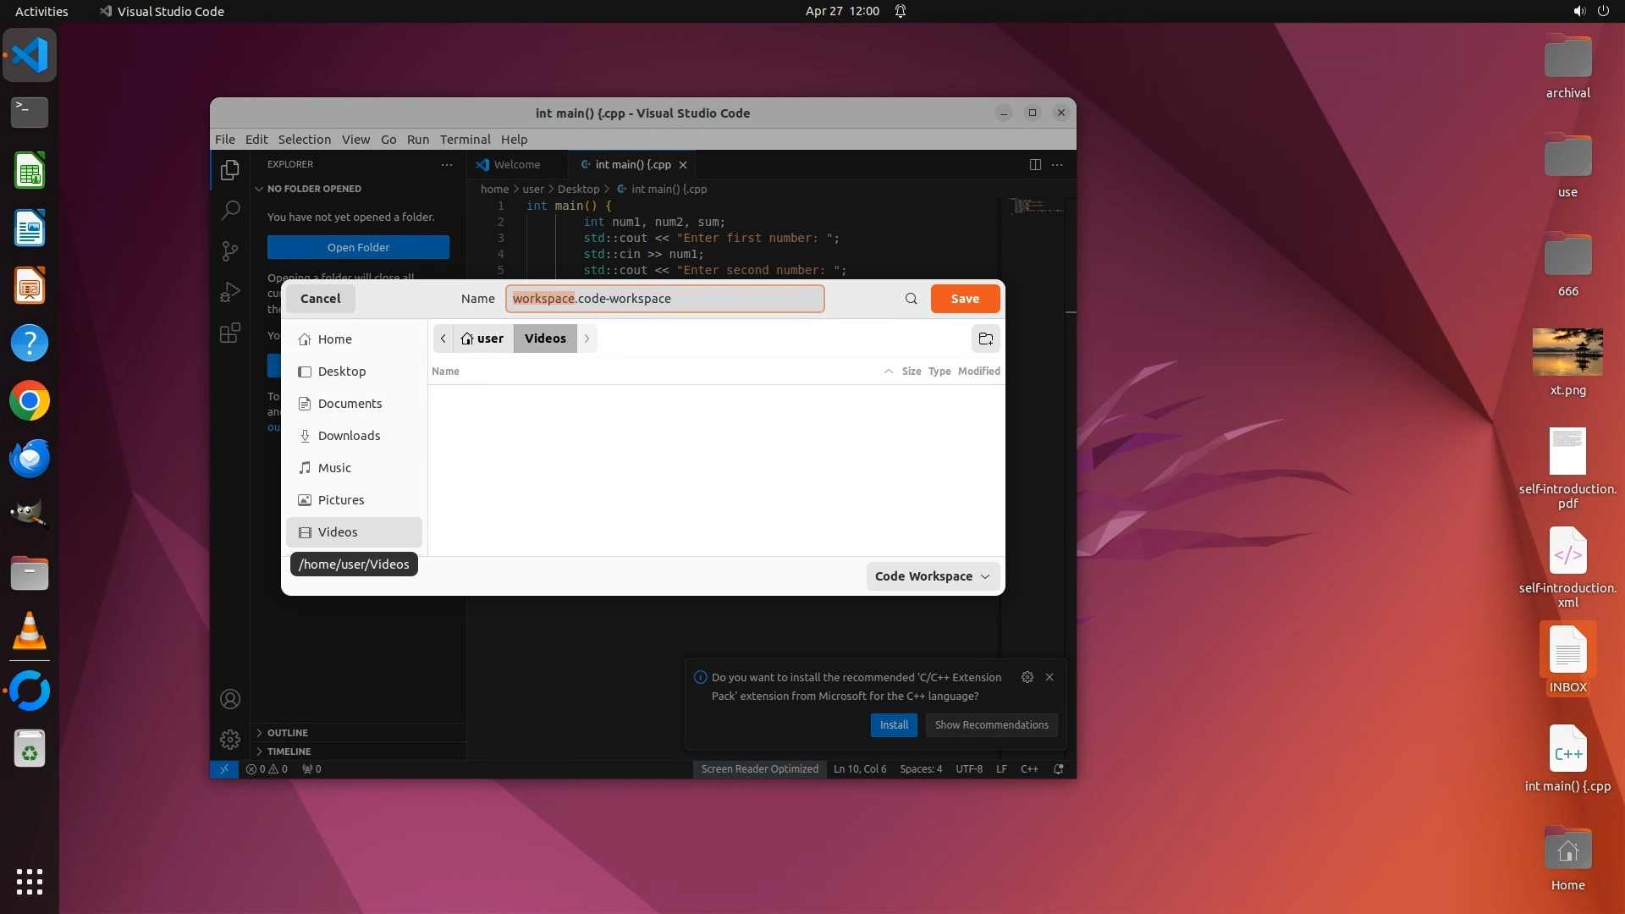Click the Accounts icon in activity bar
Viewport: 1625px width, 914px height.
[x=229, y=699]
